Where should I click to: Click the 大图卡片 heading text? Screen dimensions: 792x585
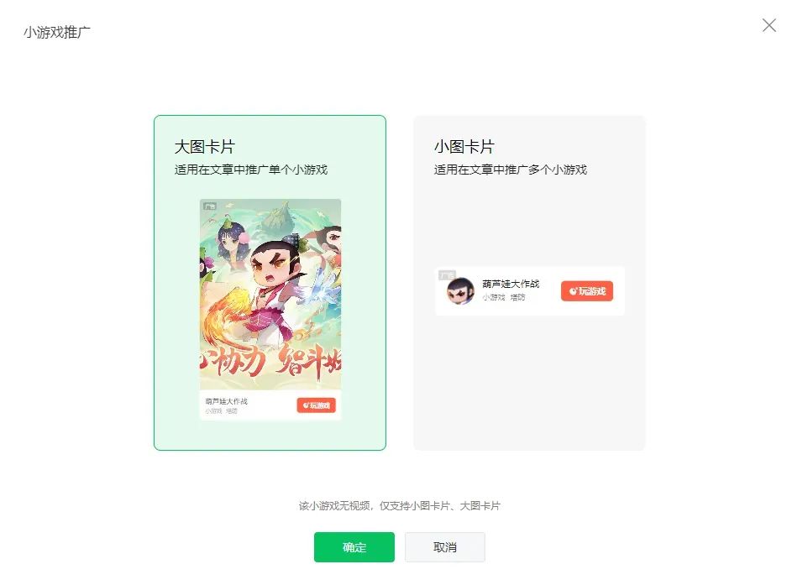[x=205, y=147]
